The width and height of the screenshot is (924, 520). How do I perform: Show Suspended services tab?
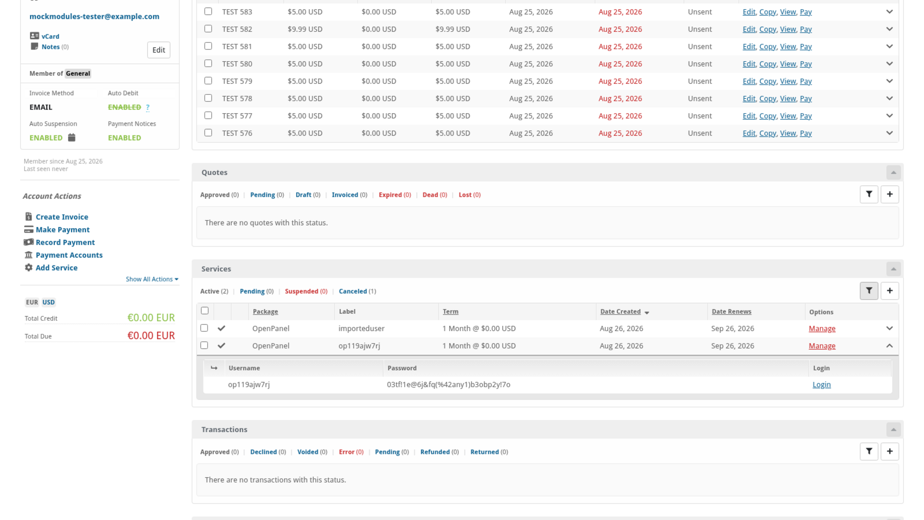point(306,291)
